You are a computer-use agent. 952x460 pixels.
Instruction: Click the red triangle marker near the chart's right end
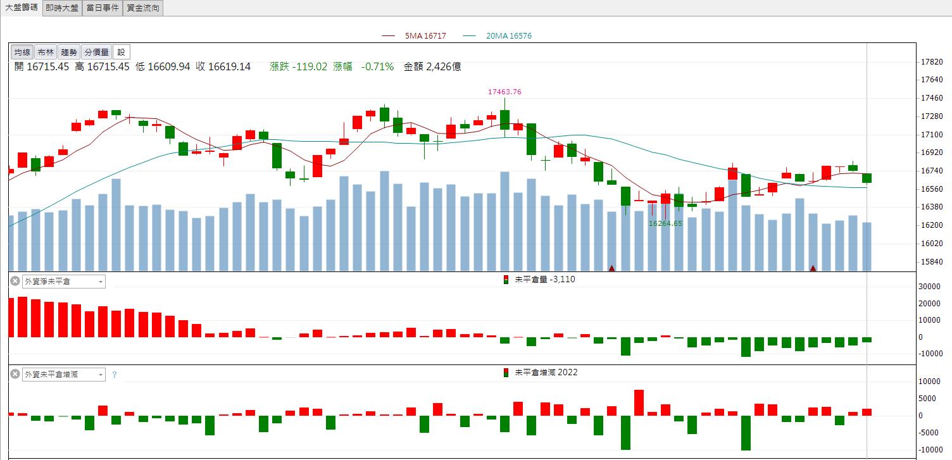coord(813,268)
